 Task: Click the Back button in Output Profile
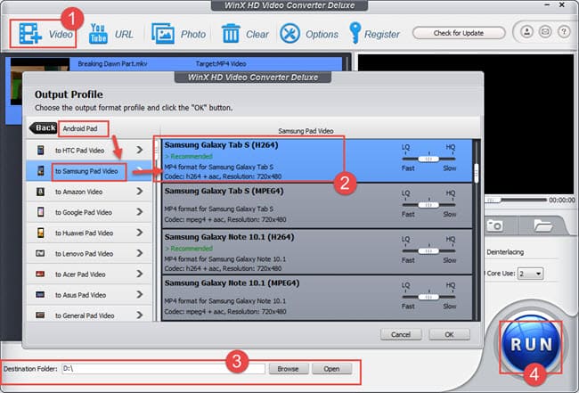[x=44, y=128]
